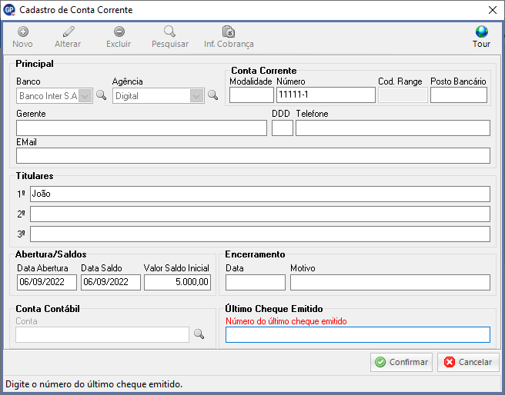505x395 pixels.
Task: Click the GP application icon in title bar
Action: tap(9, 10)
